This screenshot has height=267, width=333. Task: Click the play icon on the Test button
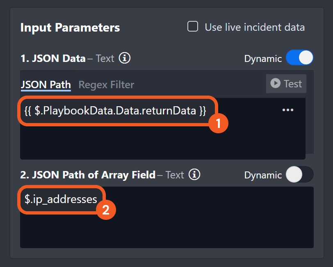(x=275, y=84)
